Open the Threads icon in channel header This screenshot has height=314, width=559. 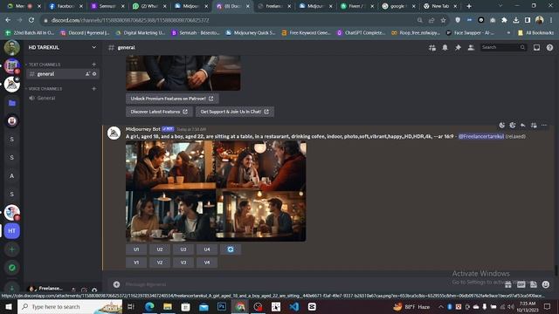[x=432, y=47]
